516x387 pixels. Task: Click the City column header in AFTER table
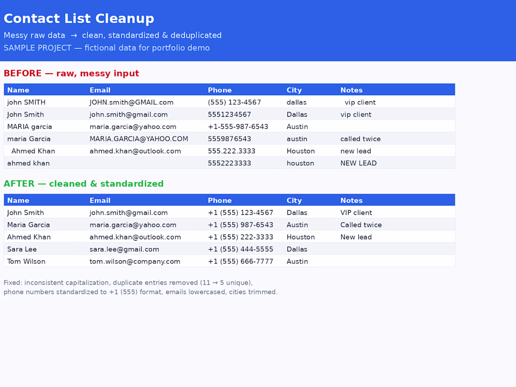[294, 200]
